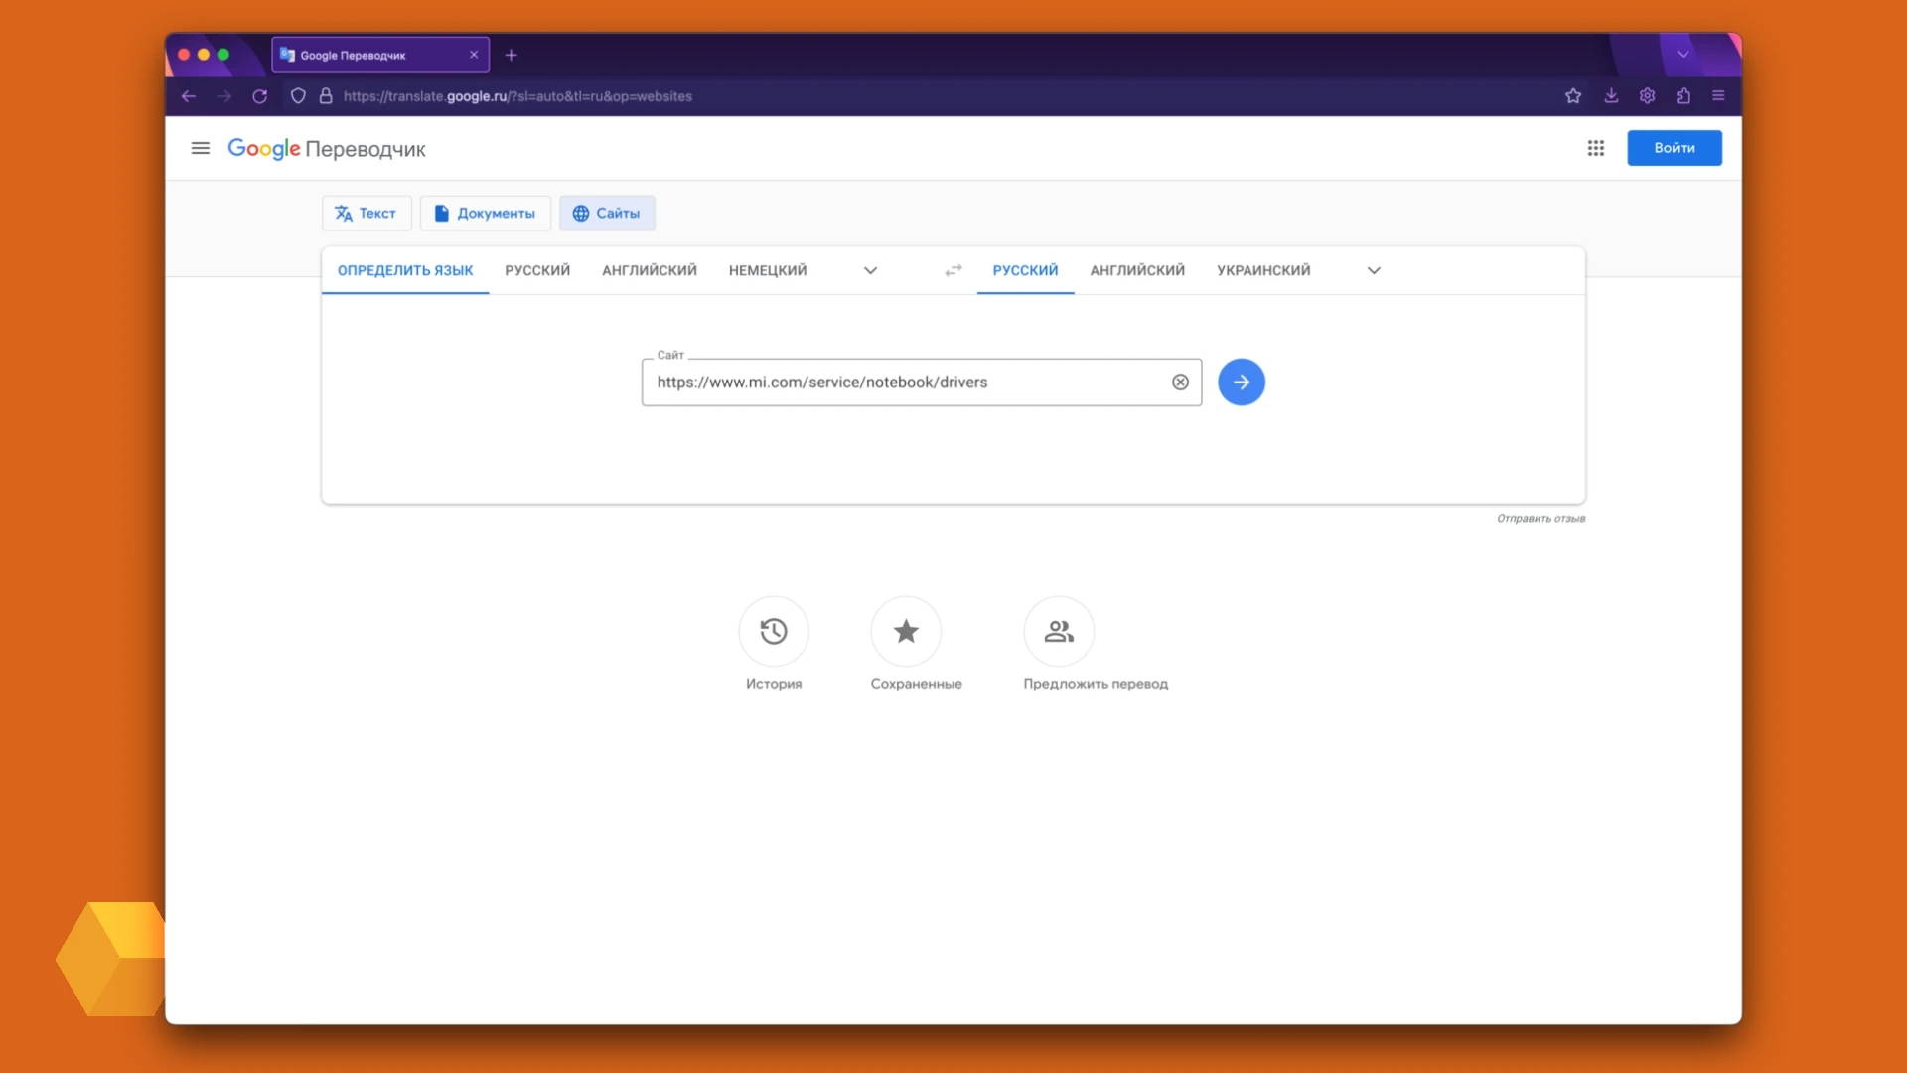Choose Английский as source language

point(650,270)
